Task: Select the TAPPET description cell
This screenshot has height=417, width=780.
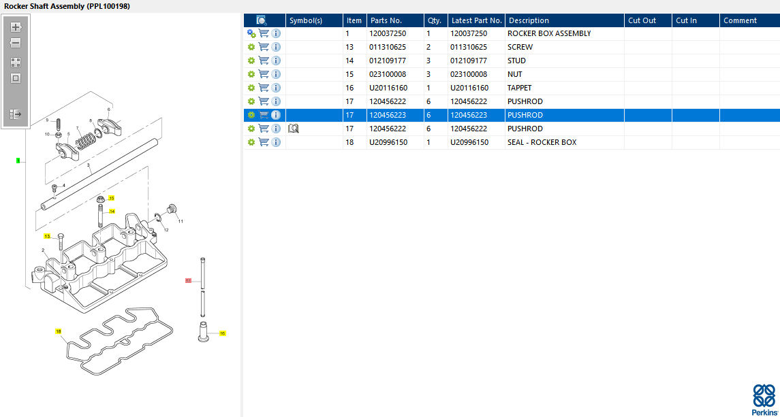Action: pyautogui.click(x=565, y=88)
